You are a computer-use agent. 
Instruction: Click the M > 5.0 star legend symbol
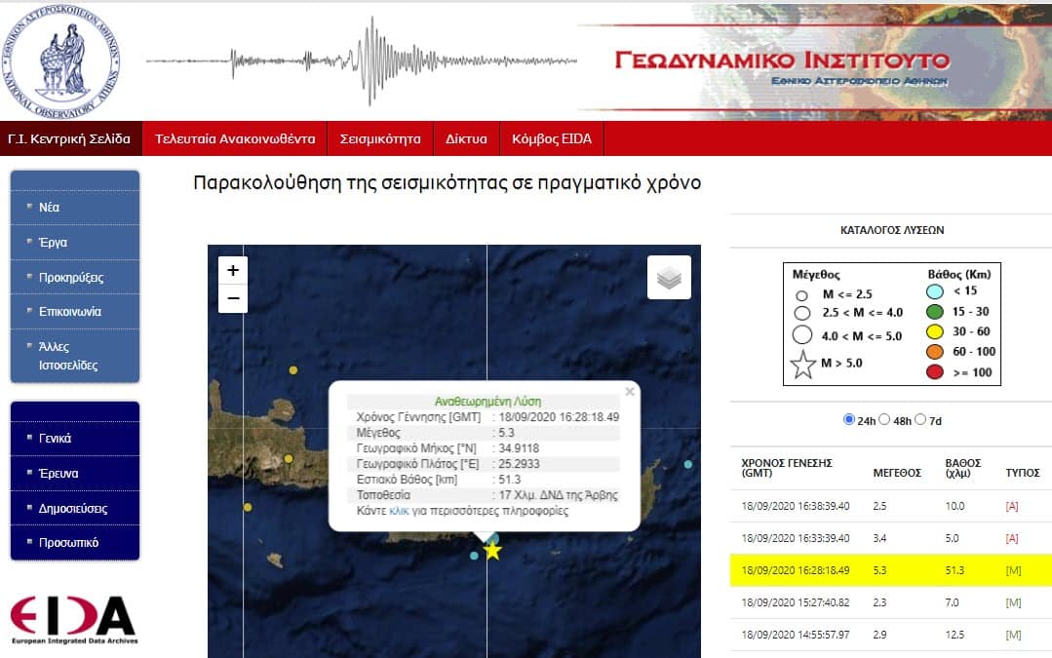(802, 365)
